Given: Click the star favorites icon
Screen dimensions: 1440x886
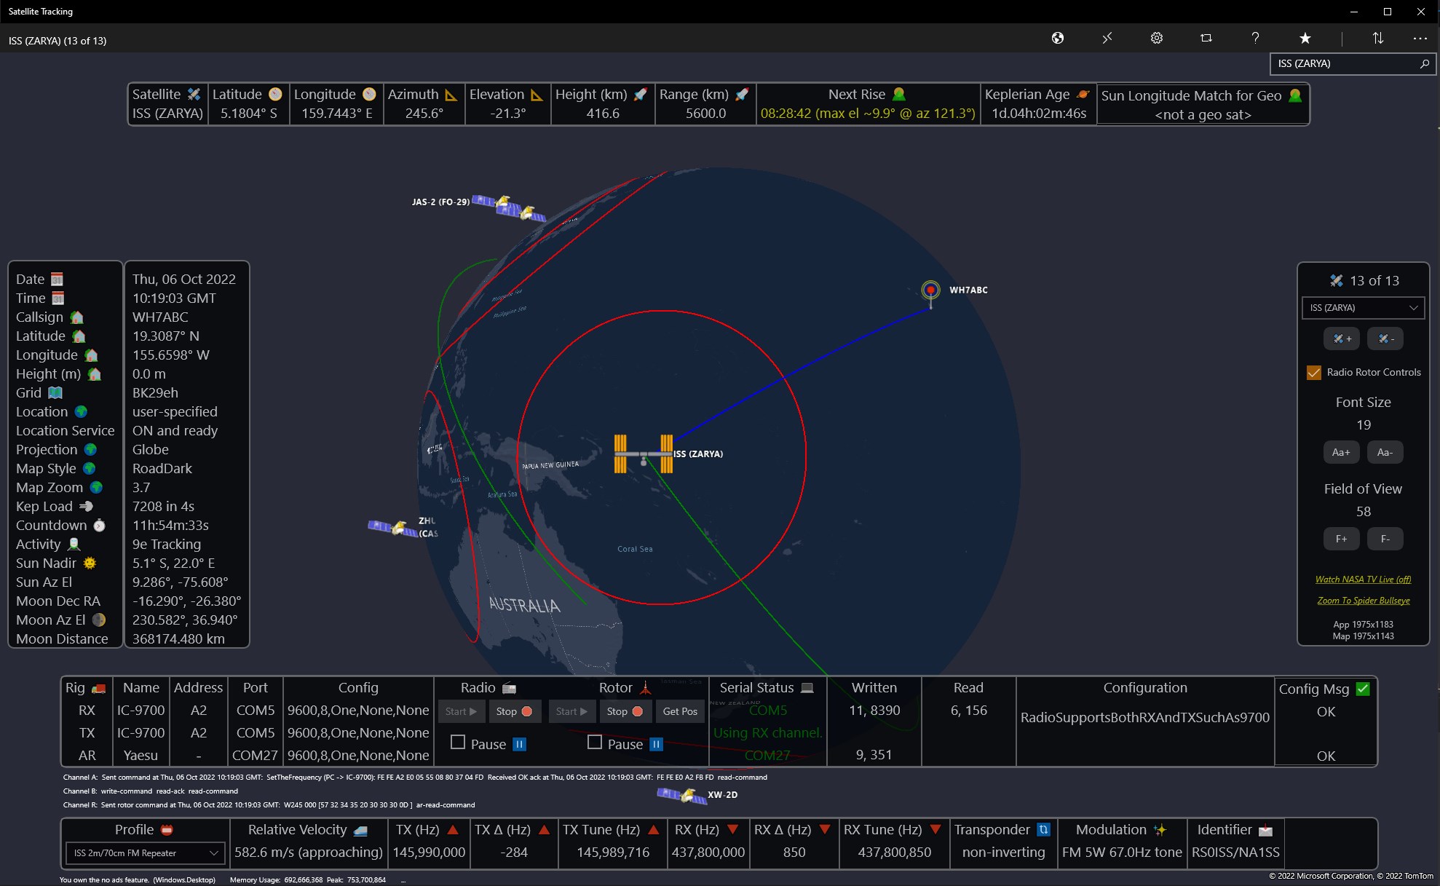Looking at the screenshot, I should pyautogui.click(x=1305, y=38).
